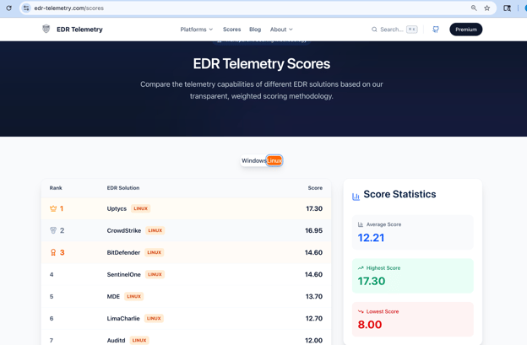Click the LINUX badge next to LimaCharlie

coord(154,319)
